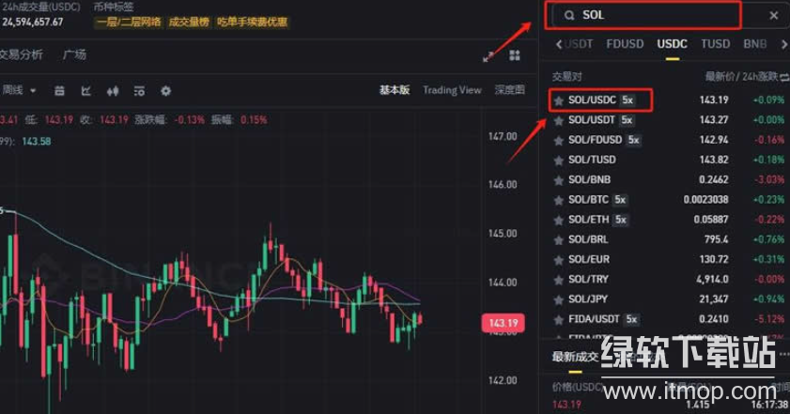Open the 周线 interval dropdown

pos(21,91)
